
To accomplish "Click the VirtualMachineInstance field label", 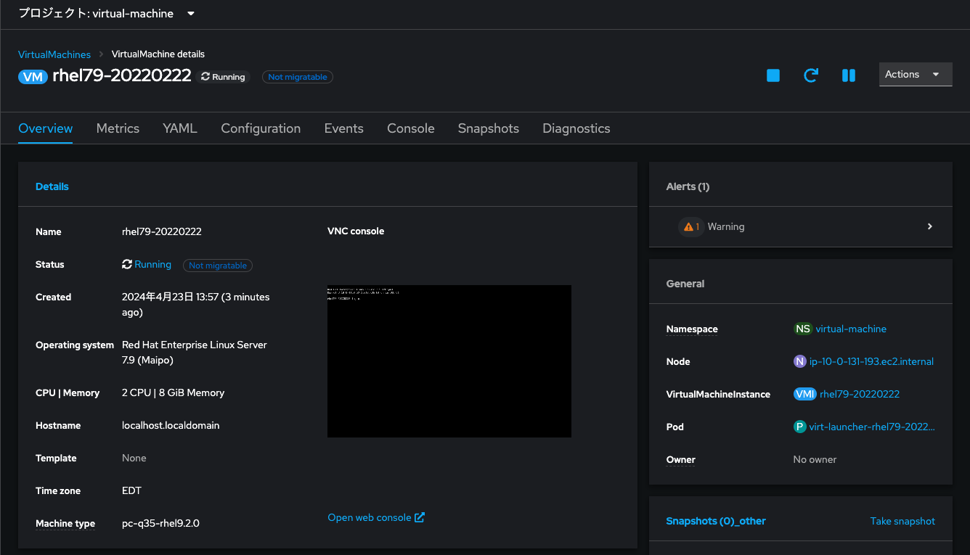I will (718, 394).
